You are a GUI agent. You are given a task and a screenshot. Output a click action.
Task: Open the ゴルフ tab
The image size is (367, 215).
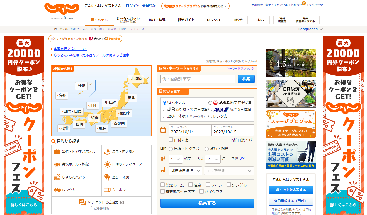click(x=261, y=20)
